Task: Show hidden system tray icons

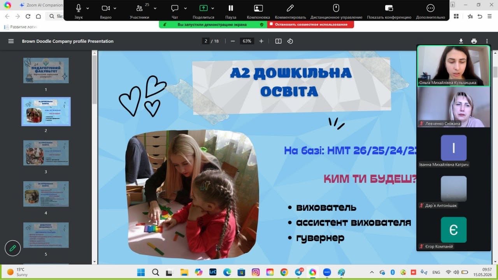Action: click(x=372, y=272)
